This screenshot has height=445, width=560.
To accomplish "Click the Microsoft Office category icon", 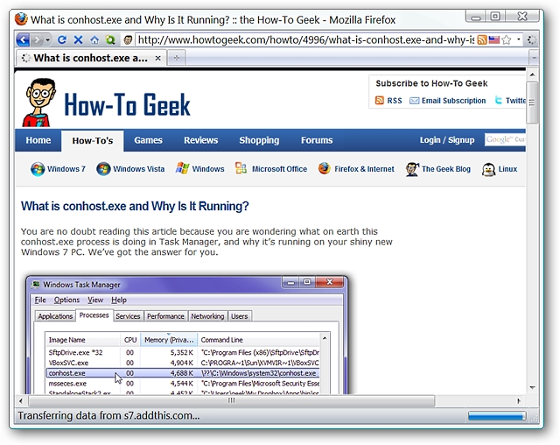I will (x=241, y=168).
